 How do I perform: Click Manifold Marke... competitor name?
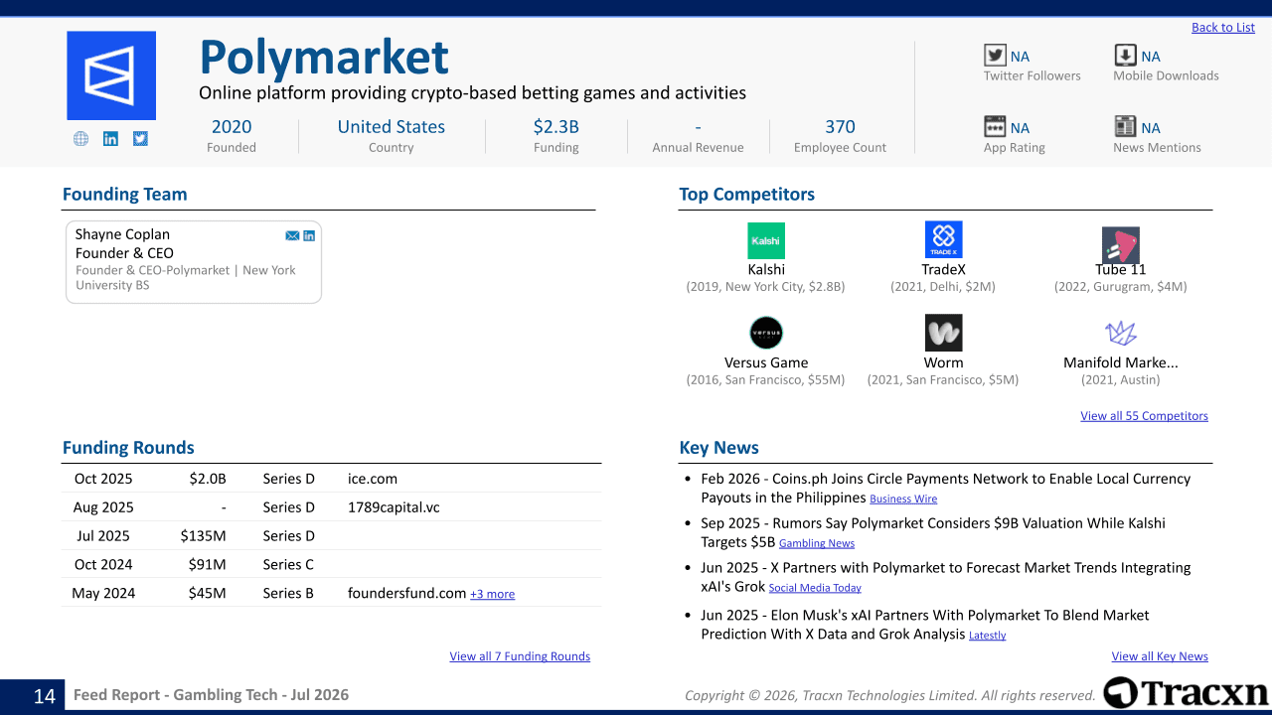(1121, 362)
